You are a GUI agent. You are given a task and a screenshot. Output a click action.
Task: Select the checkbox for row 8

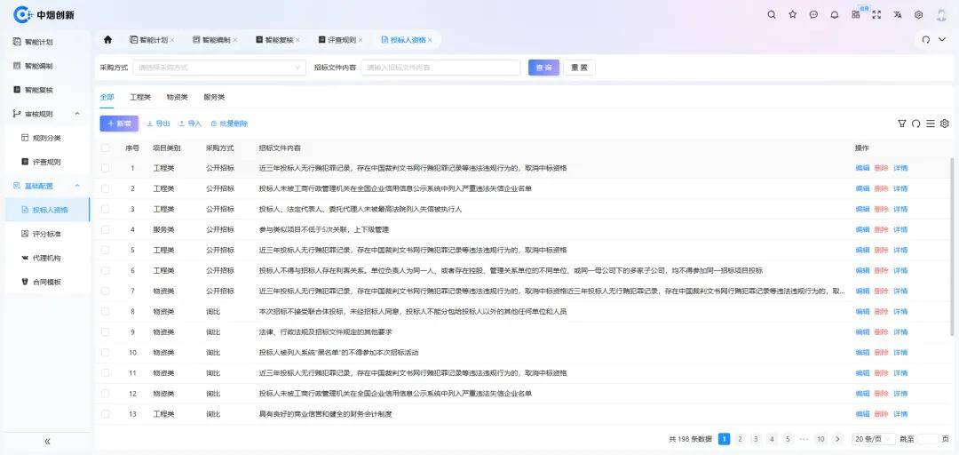[x=106, y=312]
